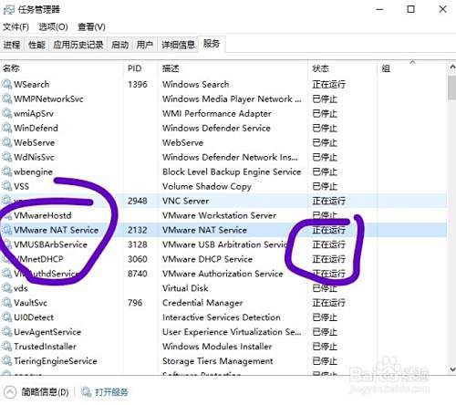Screen dimensions: 456x405
Task: Click the gear icon next to 打开服务
Action: pyautogui.click(x=86, y=392)
